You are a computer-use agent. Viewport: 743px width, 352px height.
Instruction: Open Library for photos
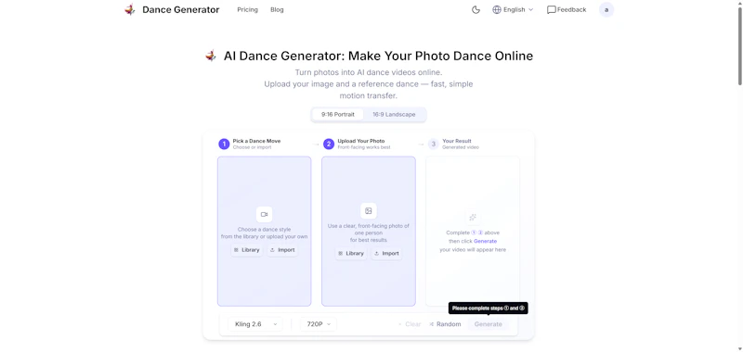pyautogui.click(x=351, y=253)
